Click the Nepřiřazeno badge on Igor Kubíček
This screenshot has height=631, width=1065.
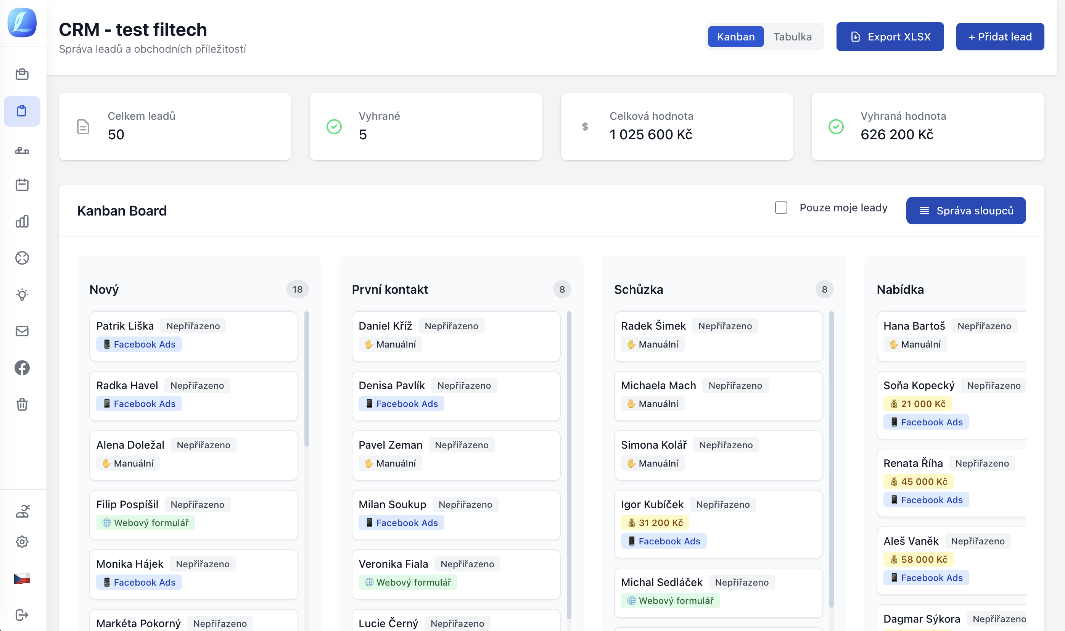tap(723, 505)
